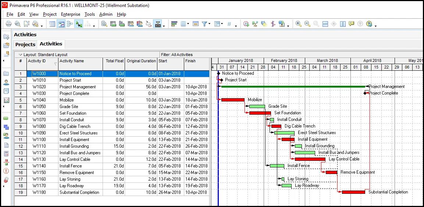Sort by Original Duration column header
424x207 pixels.
pyautogui.click(x=141, y=64)
